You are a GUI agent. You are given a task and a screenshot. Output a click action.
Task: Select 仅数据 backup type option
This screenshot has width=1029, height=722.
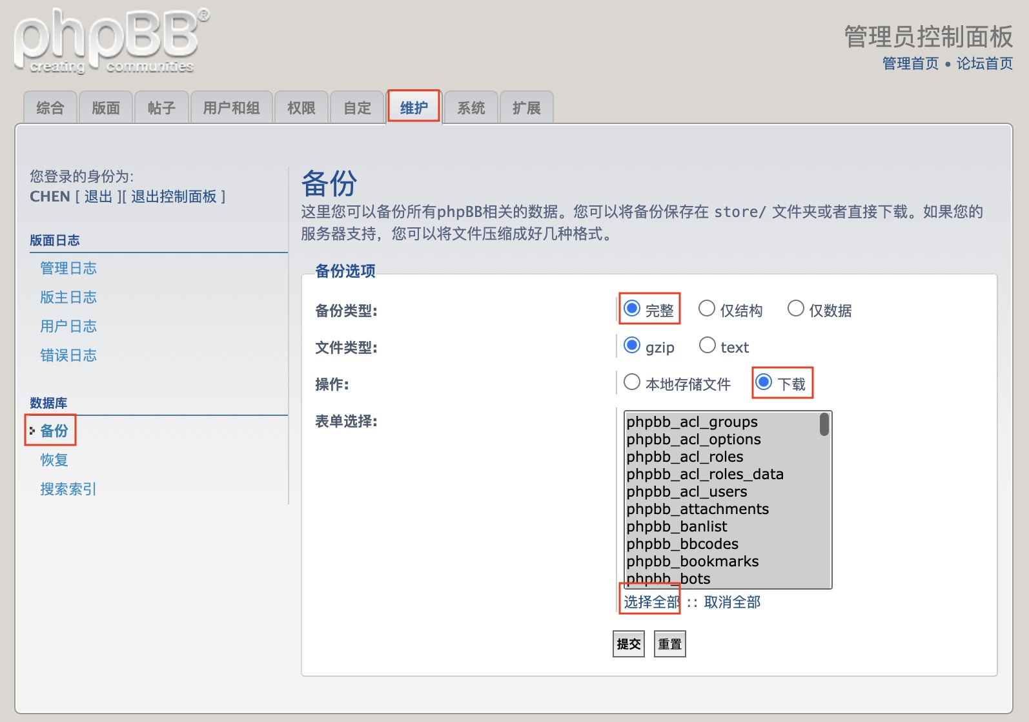point(796,309)
